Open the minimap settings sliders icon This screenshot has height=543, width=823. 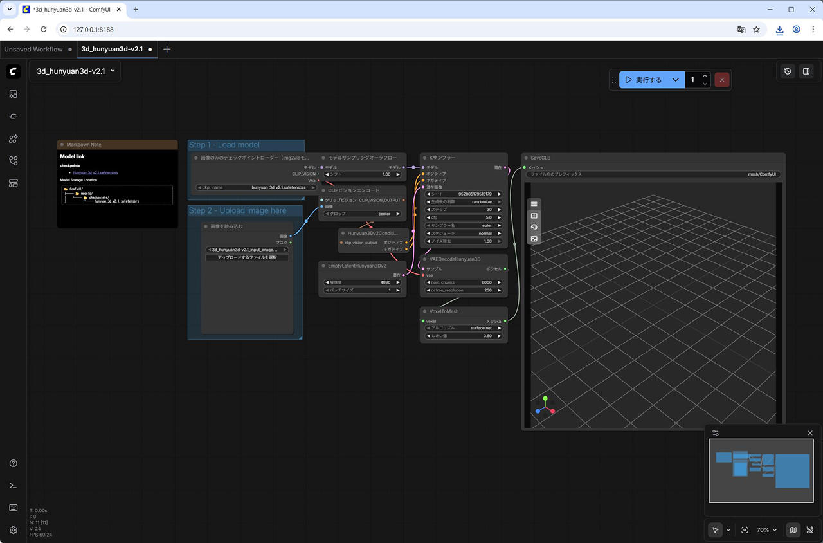click(x=716, y=433)
